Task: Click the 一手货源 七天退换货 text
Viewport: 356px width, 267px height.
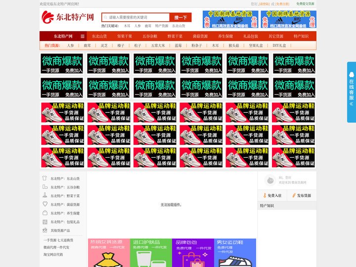Action: coord(58,240)
